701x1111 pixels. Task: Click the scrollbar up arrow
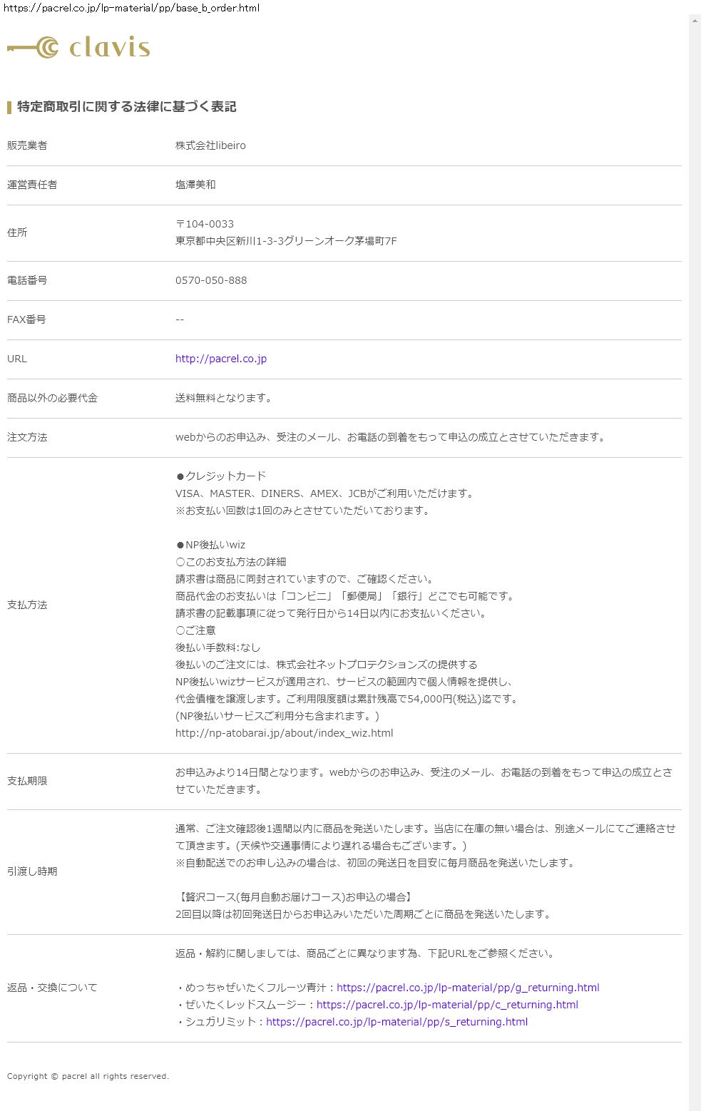coord(695,21)
